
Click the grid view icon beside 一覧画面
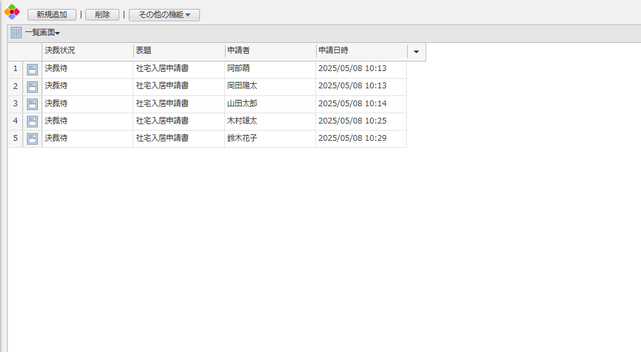coord(16,33)
